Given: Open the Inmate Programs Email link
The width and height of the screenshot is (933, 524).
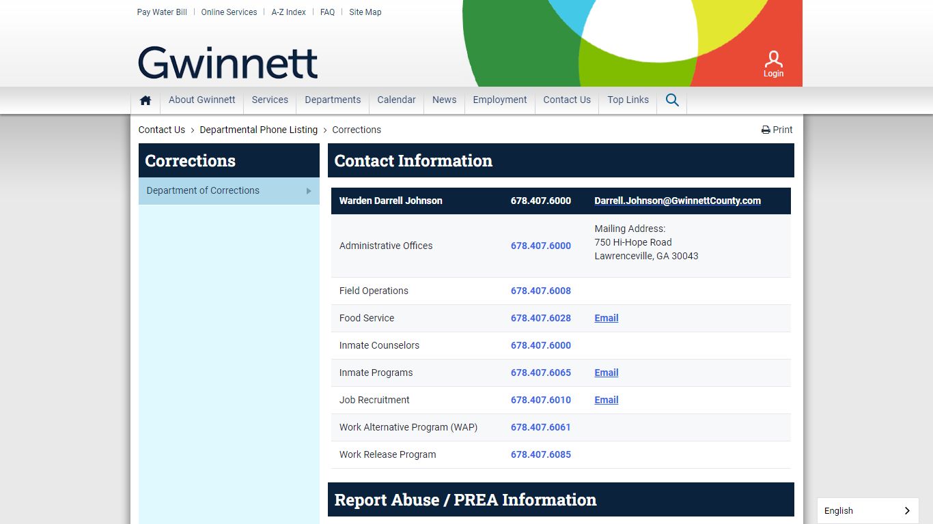Looking at the screenshot, I should pos(607,373).
